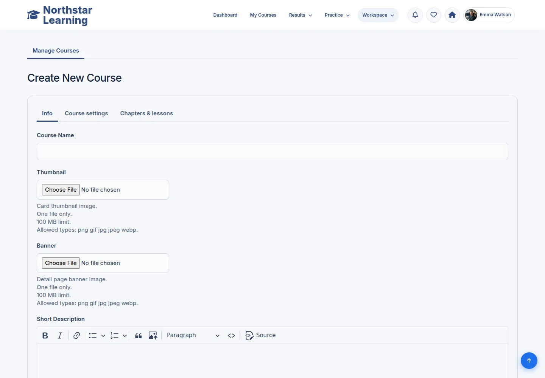Expand the Results menu
This screenshot has width=545, height=378.
click(x=301, y=15)
